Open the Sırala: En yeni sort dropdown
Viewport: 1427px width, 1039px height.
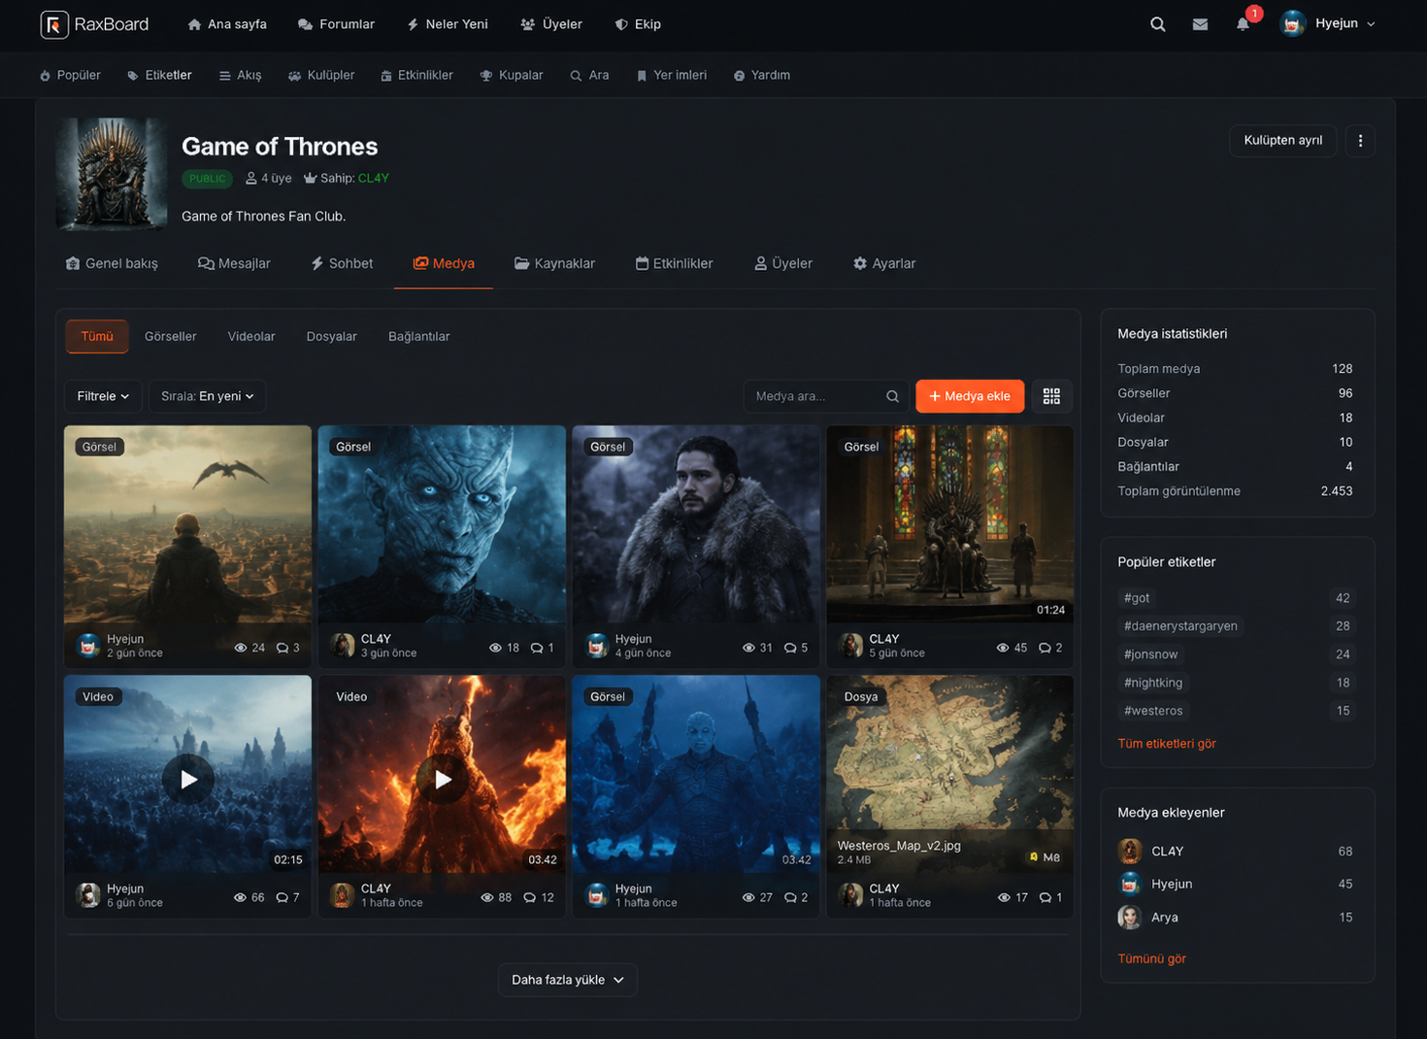click(207, 396)
